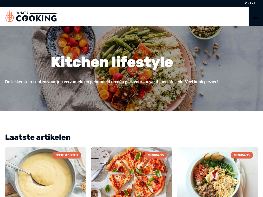
Task: Open the Contact link in the top bar
Action: coord(250,3)
